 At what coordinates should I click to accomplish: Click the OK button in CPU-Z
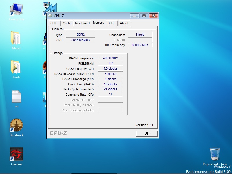[x=147, y=133]
